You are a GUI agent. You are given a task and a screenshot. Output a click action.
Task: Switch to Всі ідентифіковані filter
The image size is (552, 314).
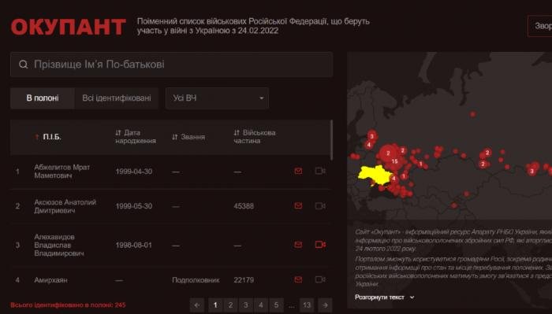pos(117,98)
